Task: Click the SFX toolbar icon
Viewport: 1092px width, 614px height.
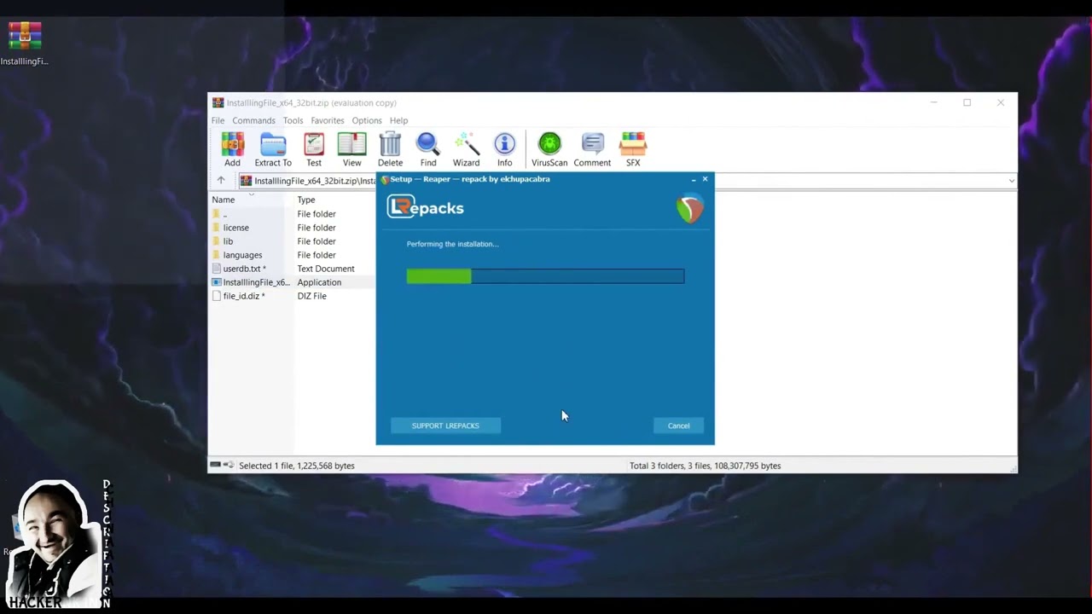Action: [633, 144]
